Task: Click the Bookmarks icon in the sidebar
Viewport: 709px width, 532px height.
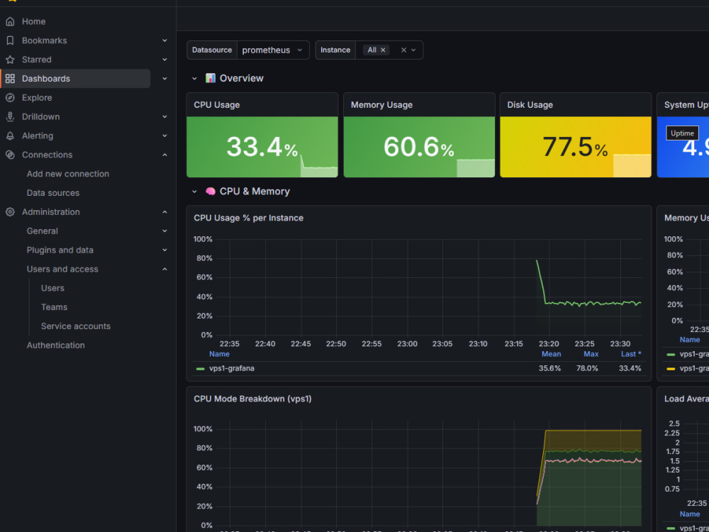Action: pyautogui.click(x=10, y=40)
